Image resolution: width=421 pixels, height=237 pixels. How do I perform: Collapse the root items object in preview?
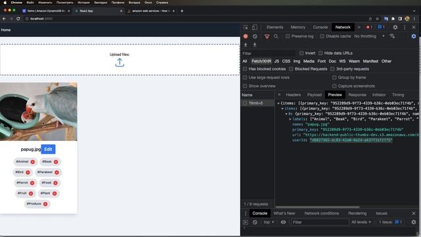pyautogui.click(x=278, y=103)
